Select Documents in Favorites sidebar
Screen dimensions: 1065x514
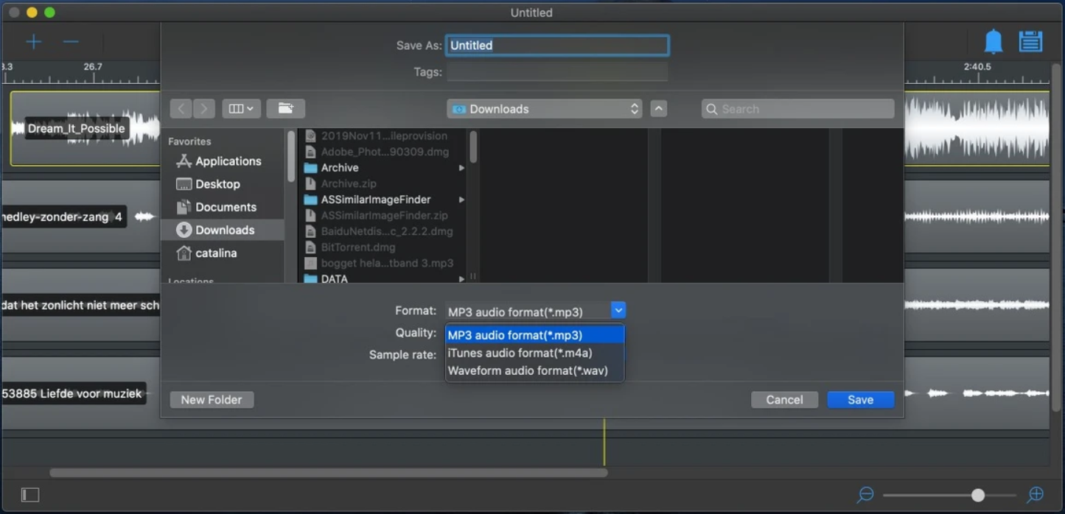[x=223, y=207]
